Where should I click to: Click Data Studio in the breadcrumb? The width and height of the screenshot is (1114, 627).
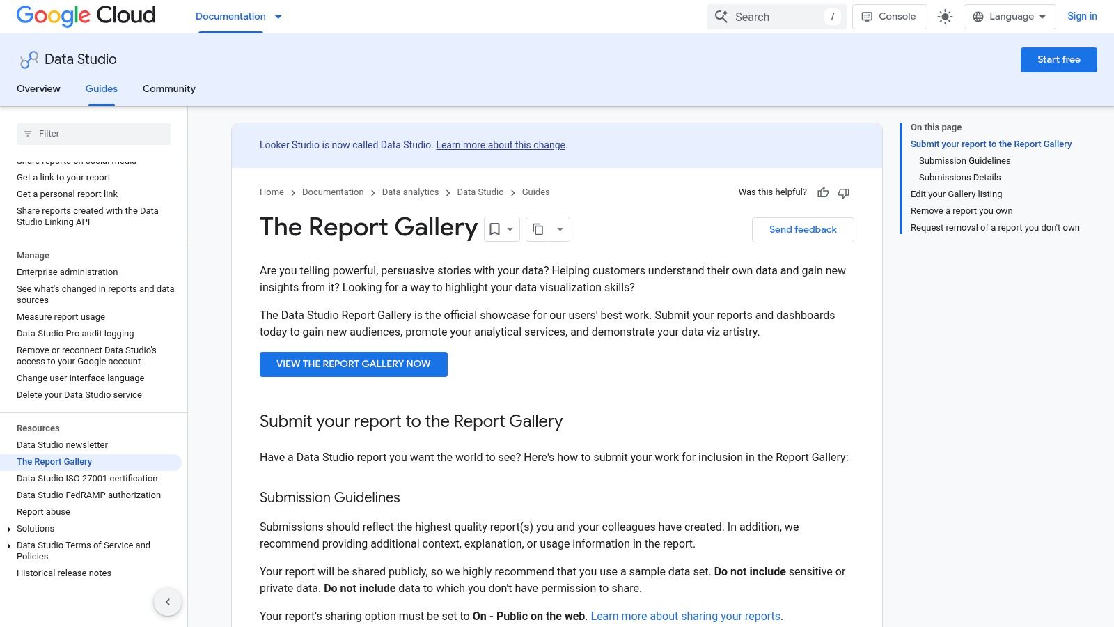tap(480, 192)
